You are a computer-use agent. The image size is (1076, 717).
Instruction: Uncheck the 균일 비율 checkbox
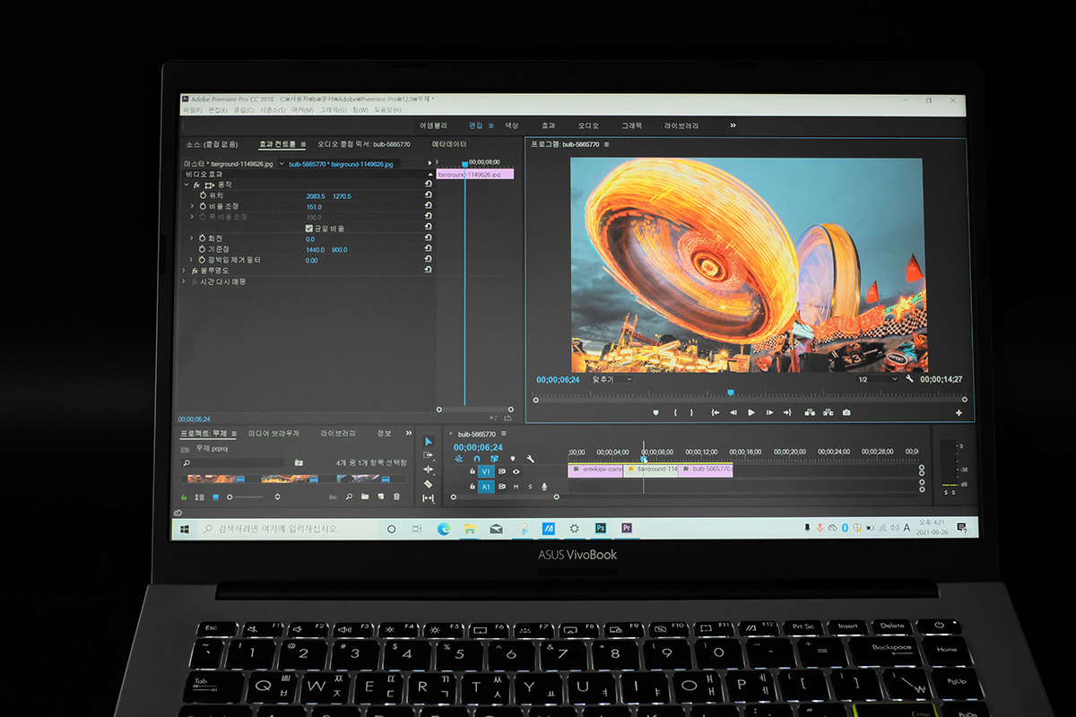[309, 228]
